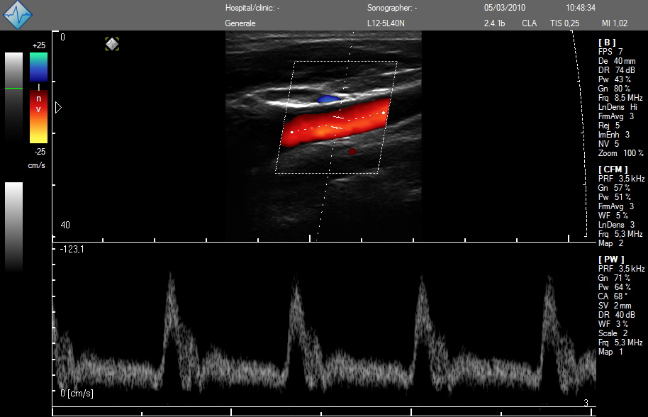Click the sample volume gate in the vessel
Screen dimensions: 648x417
338,123
